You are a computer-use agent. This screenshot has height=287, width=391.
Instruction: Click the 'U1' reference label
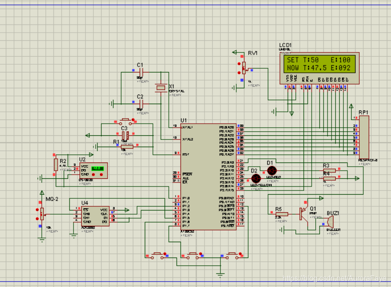tap(184, 120)
